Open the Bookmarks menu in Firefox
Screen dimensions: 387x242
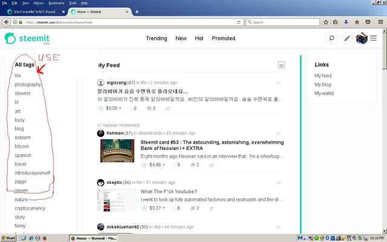point(56,3)
